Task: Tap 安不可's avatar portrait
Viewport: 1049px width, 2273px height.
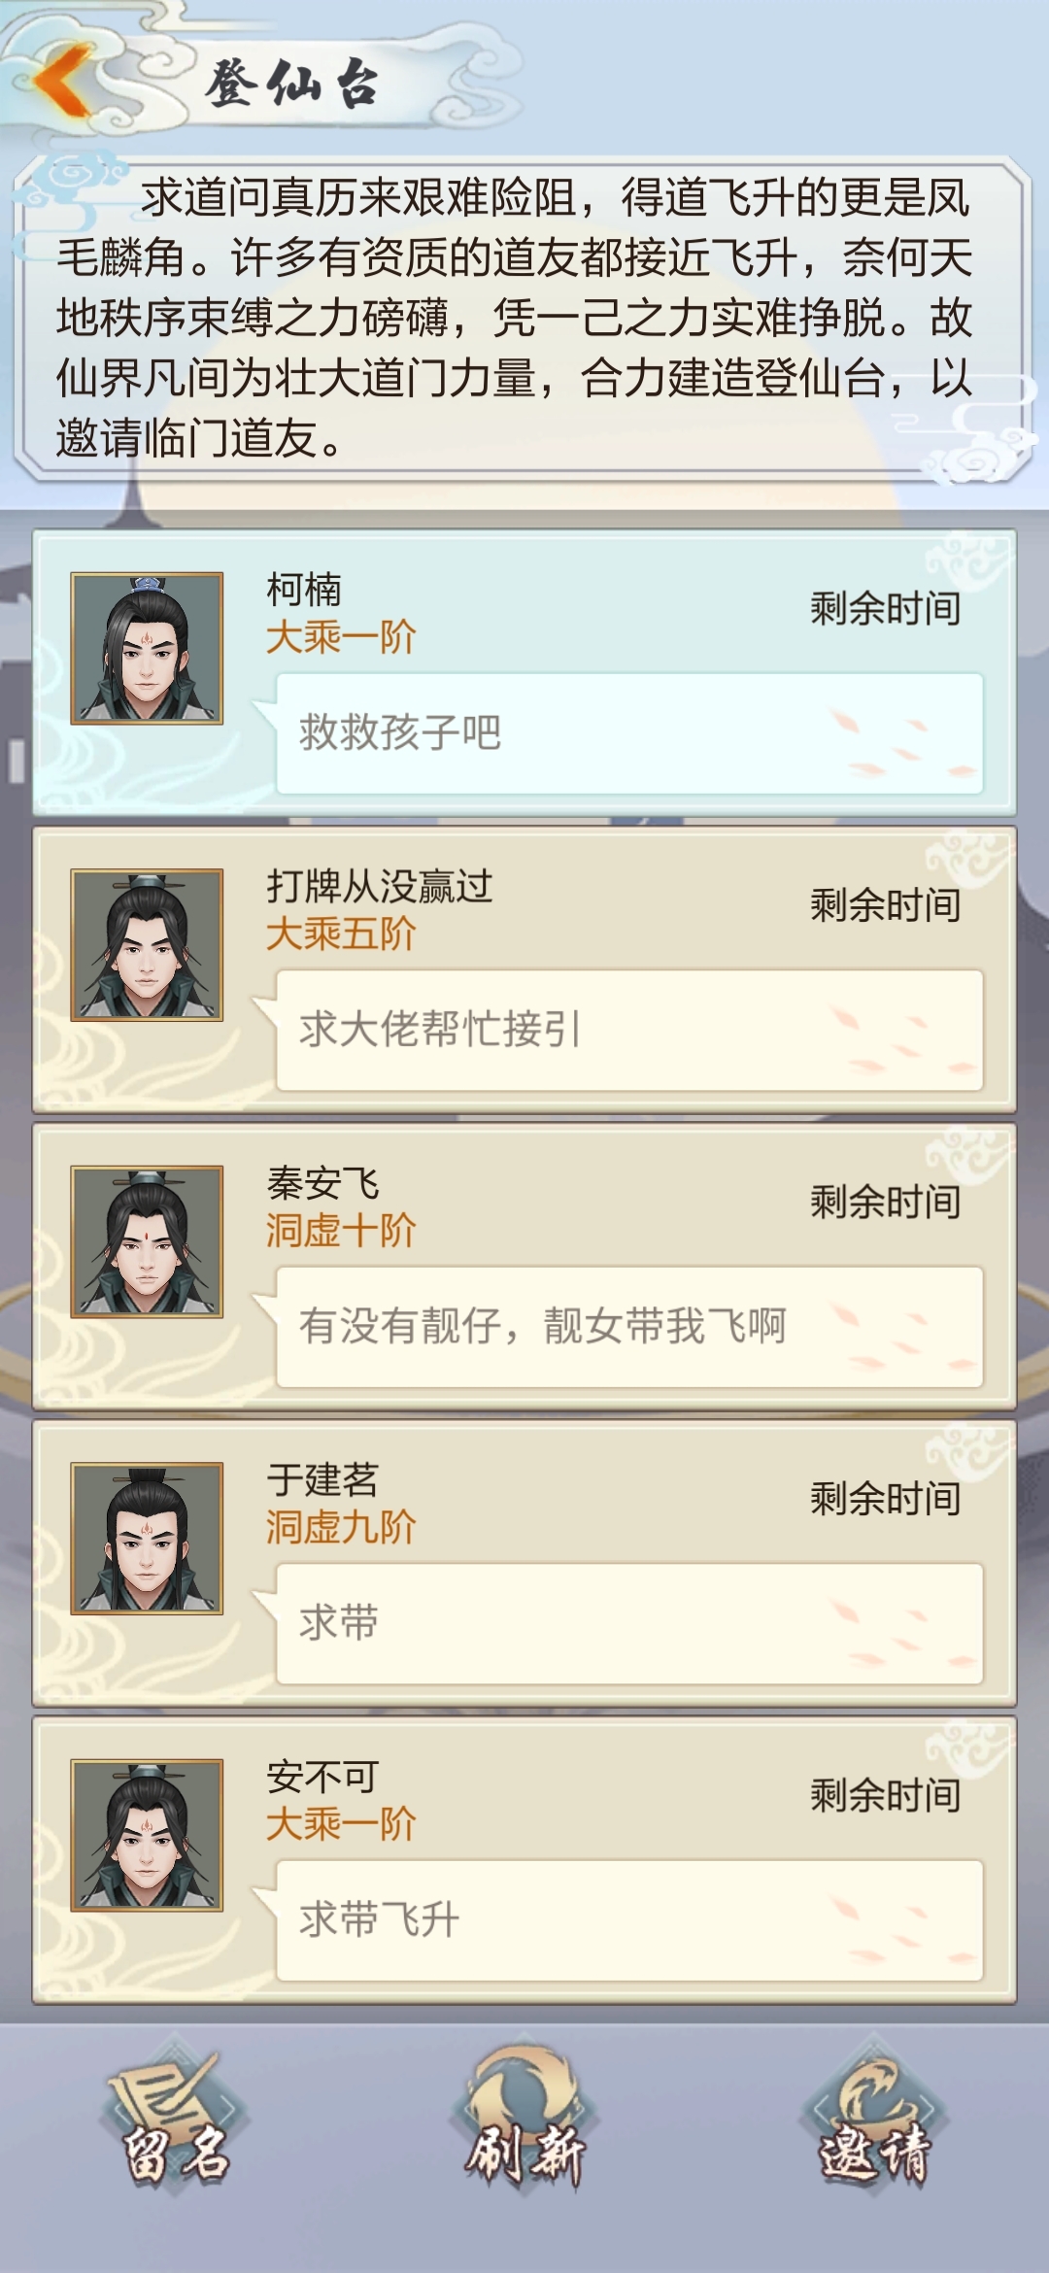Action: (x=147, y=1835)
